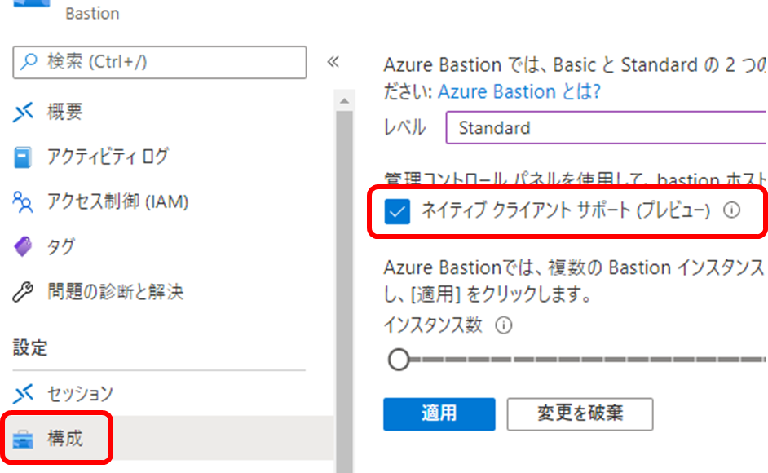Click the purple tag icon
This screenshot has height=473, width=768.
click(x=23, y=246)
